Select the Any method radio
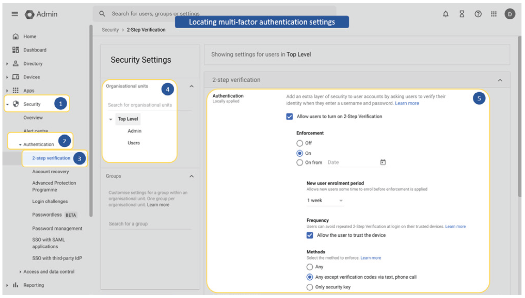 (x=310, y=267)
